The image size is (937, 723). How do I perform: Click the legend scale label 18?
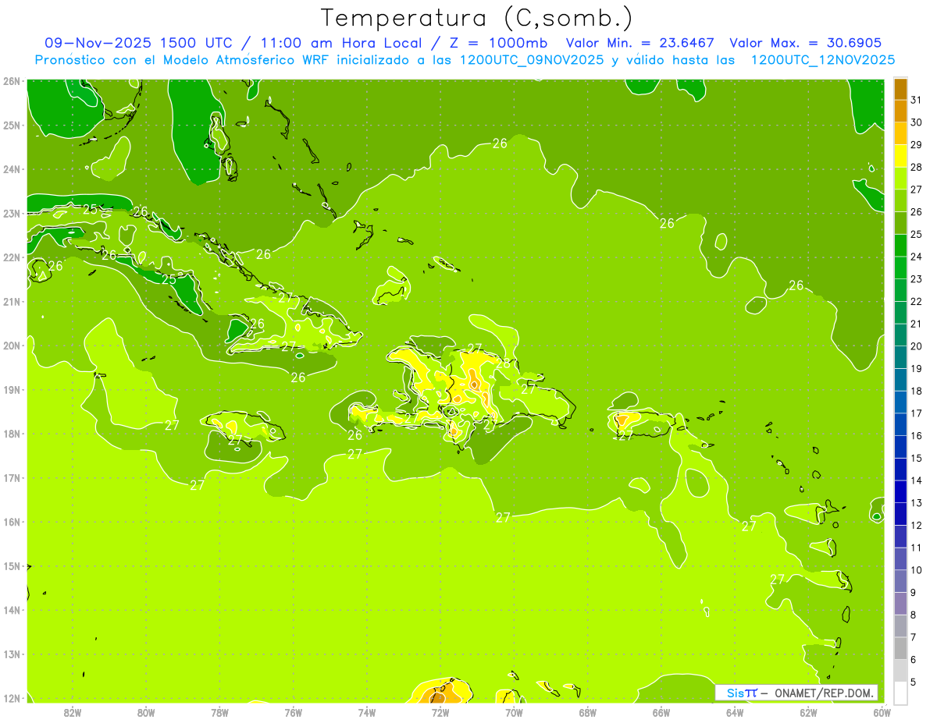pyautogui.click(x=917, y=391)
